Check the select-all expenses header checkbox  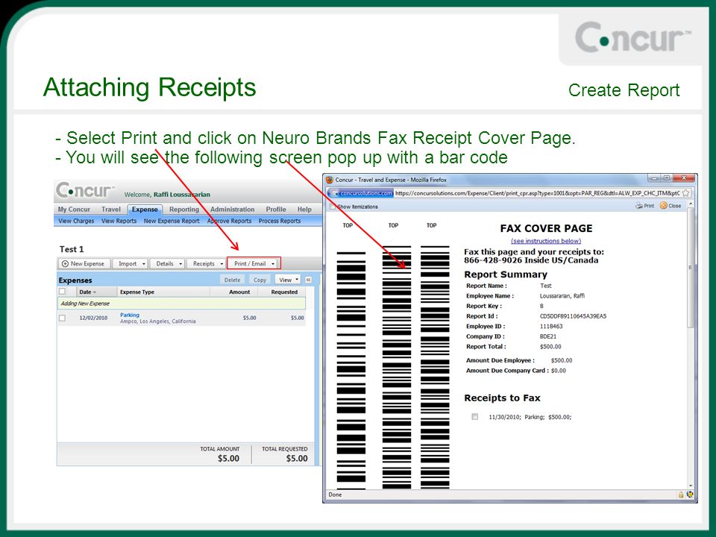tap(63, 292)
